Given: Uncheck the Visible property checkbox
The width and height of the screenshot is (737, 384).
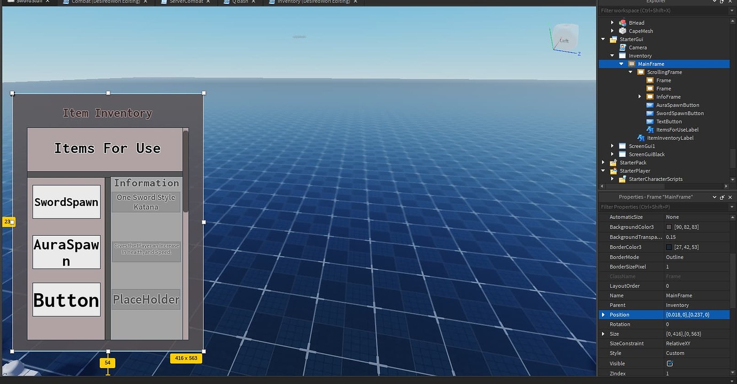Looking at the screenshot, I should [670, 363].
